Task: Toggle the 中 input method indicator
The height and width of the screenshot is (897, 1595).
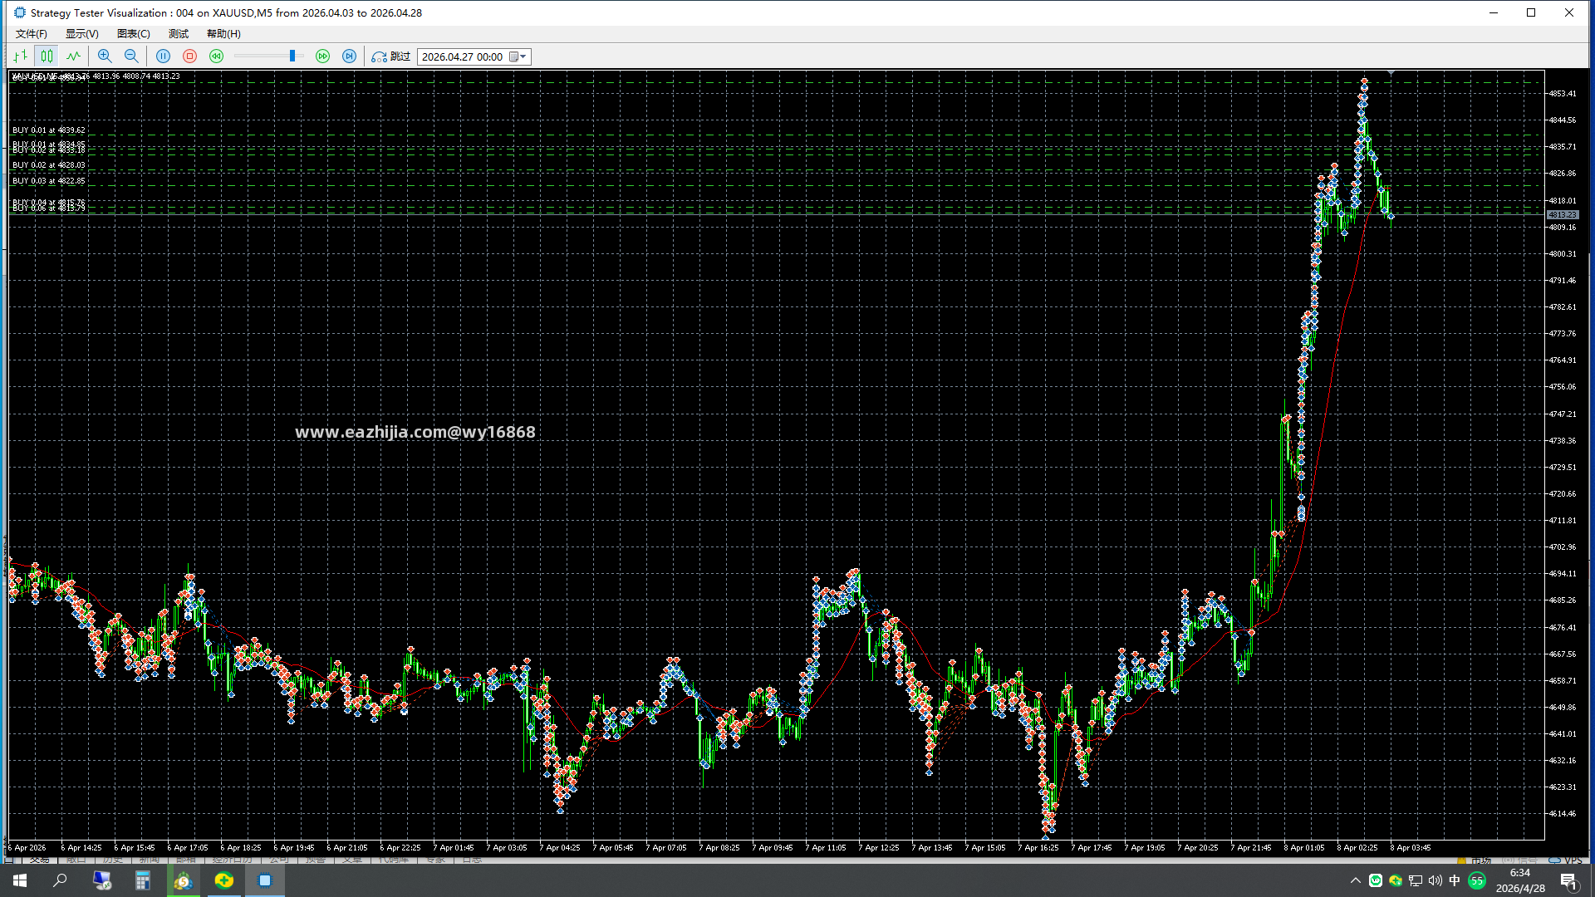Action: 1455,880
